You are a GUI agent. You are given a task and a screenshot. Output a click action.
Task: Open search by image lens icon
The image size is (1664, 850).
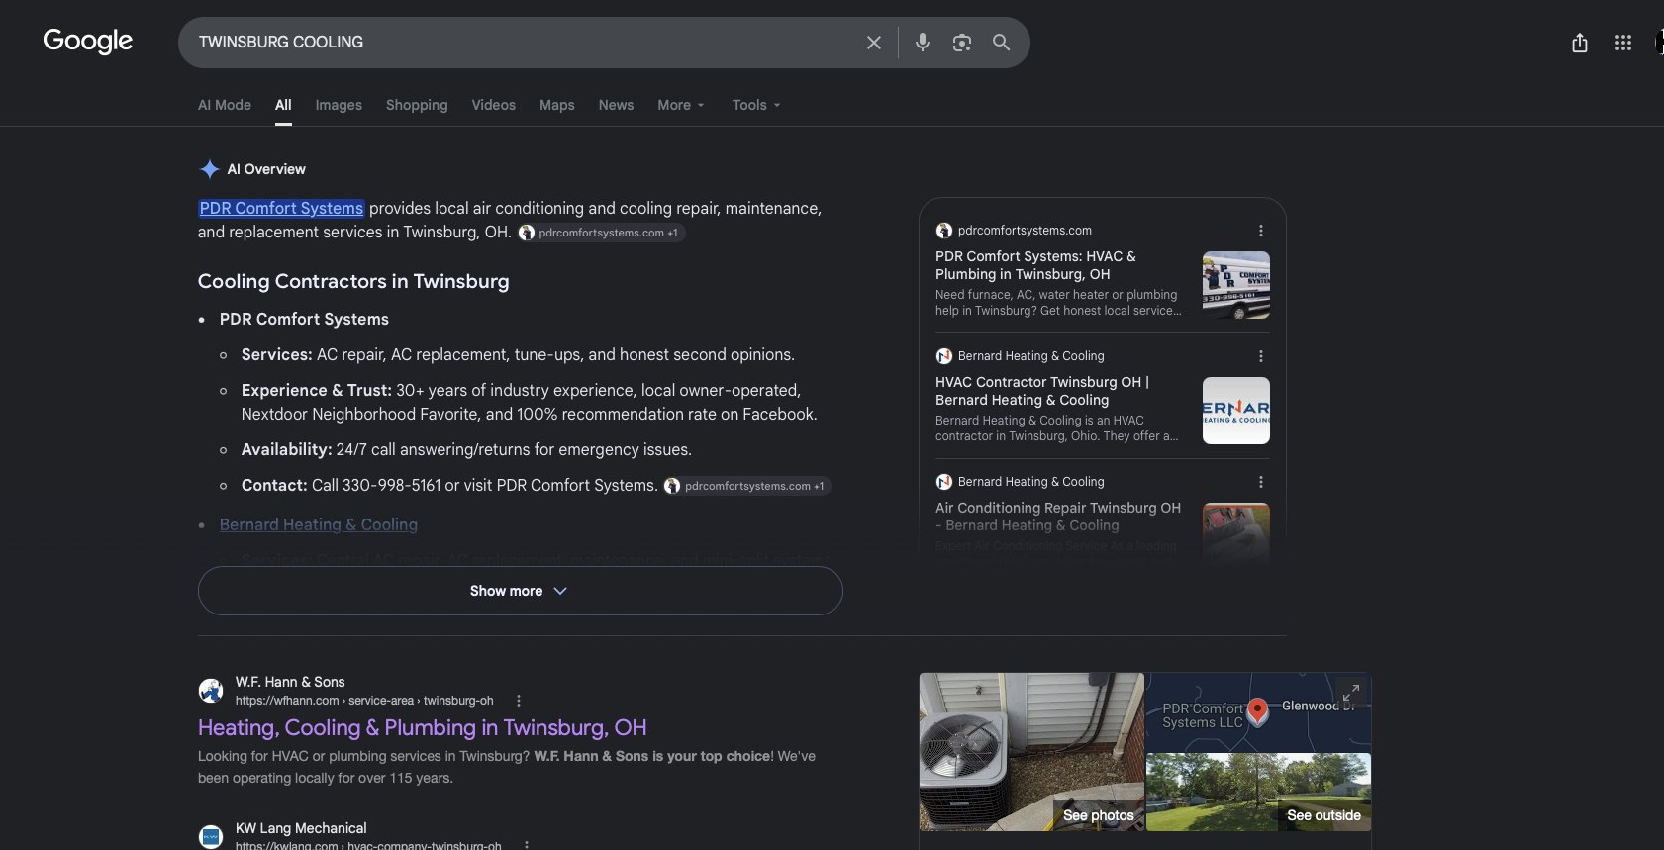click(962, 43)
